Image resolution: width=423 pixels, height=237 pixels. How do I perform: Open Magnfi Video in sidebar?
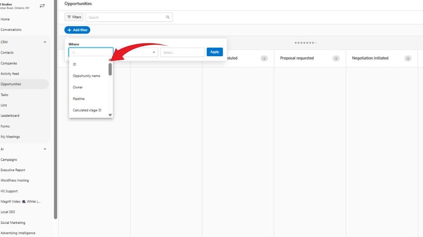tap(21, 201)
